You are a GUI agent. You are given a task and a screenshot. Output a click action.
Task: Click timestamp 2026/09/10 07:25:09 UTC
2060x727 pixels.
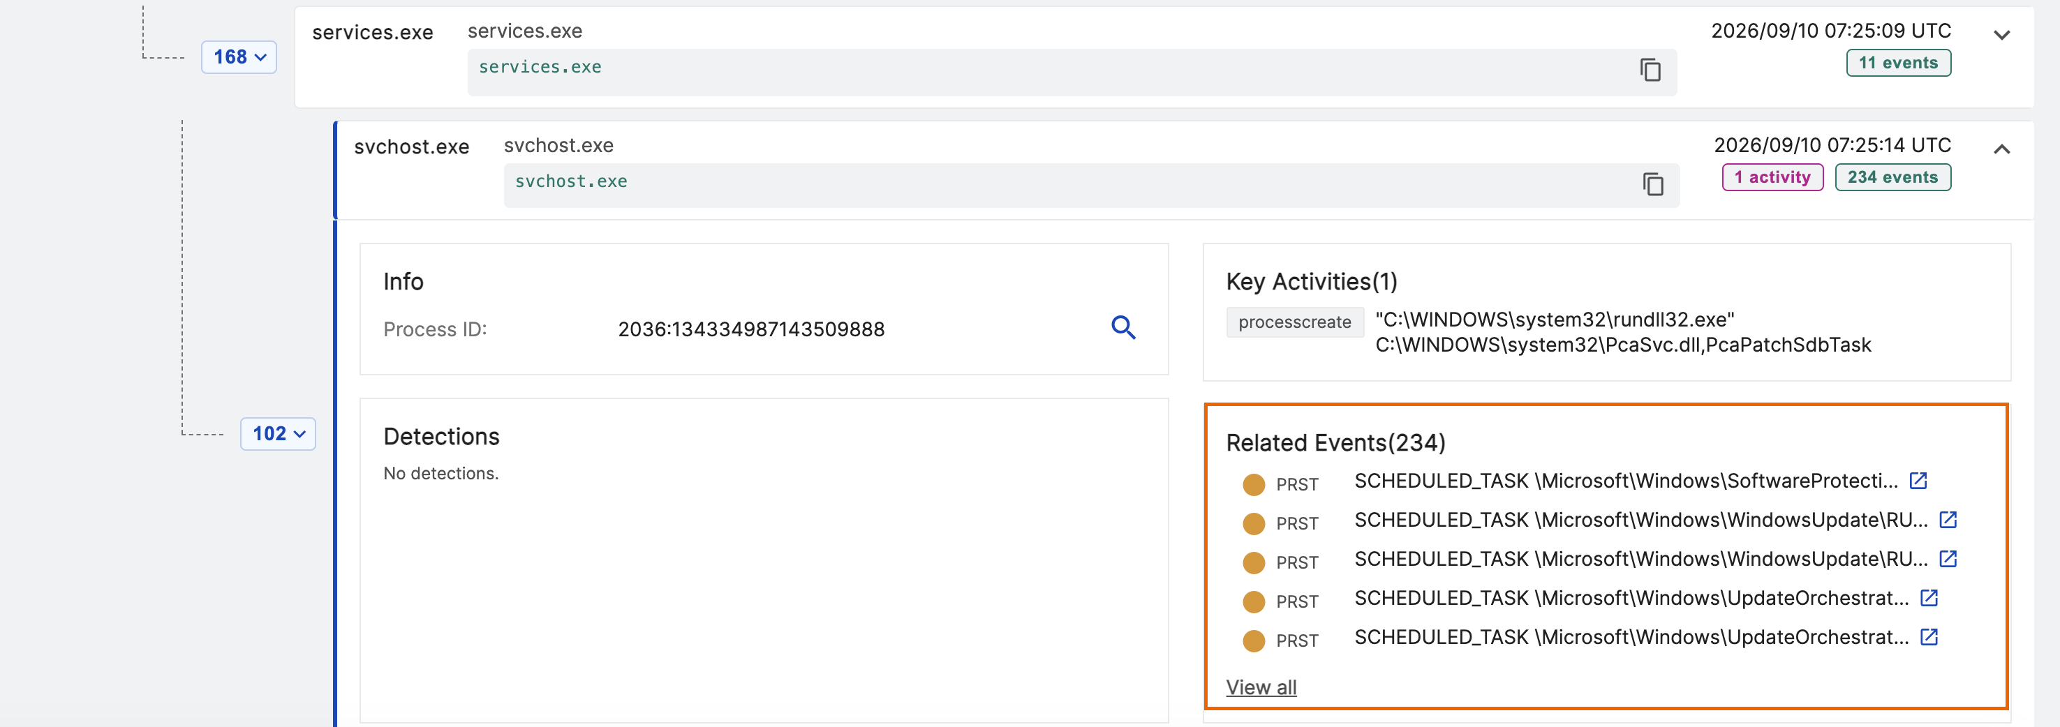(1830, 31)
